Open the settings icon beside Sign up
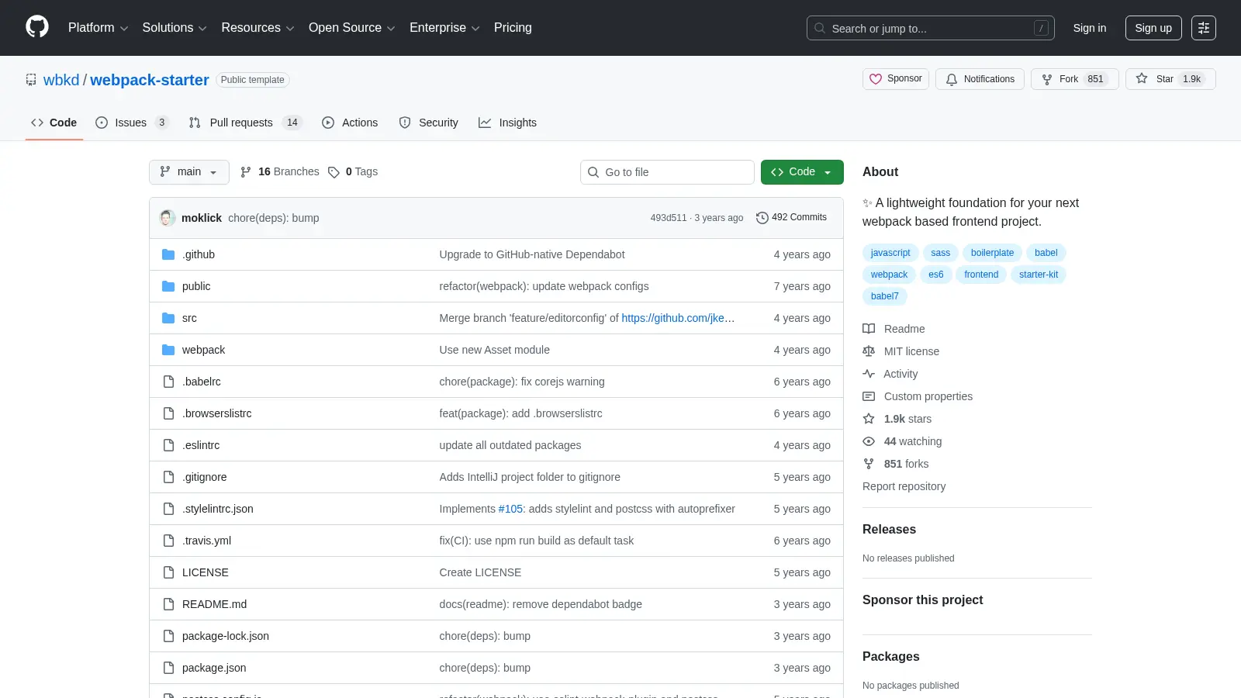The width and height of the screenshot is (1241, 698). tap(1204, 28)
